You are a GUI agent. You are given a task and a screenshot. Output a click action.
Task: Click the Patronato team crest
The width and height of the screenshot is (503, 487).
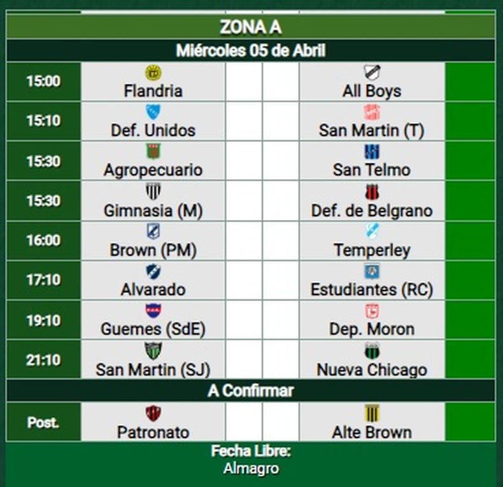point(153,413)
